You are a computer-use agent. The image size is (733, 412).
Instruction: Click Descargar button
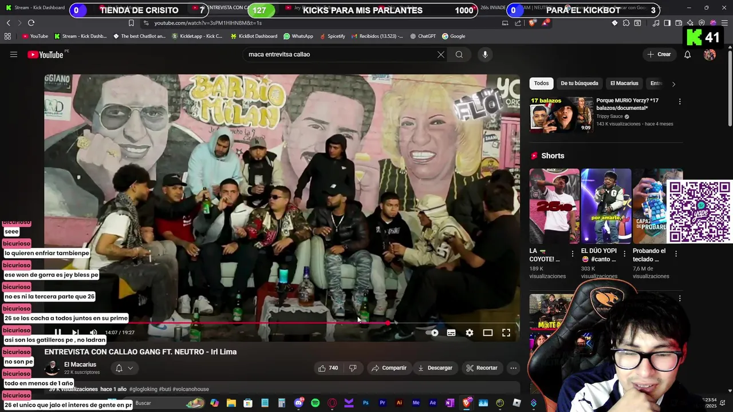435,368
